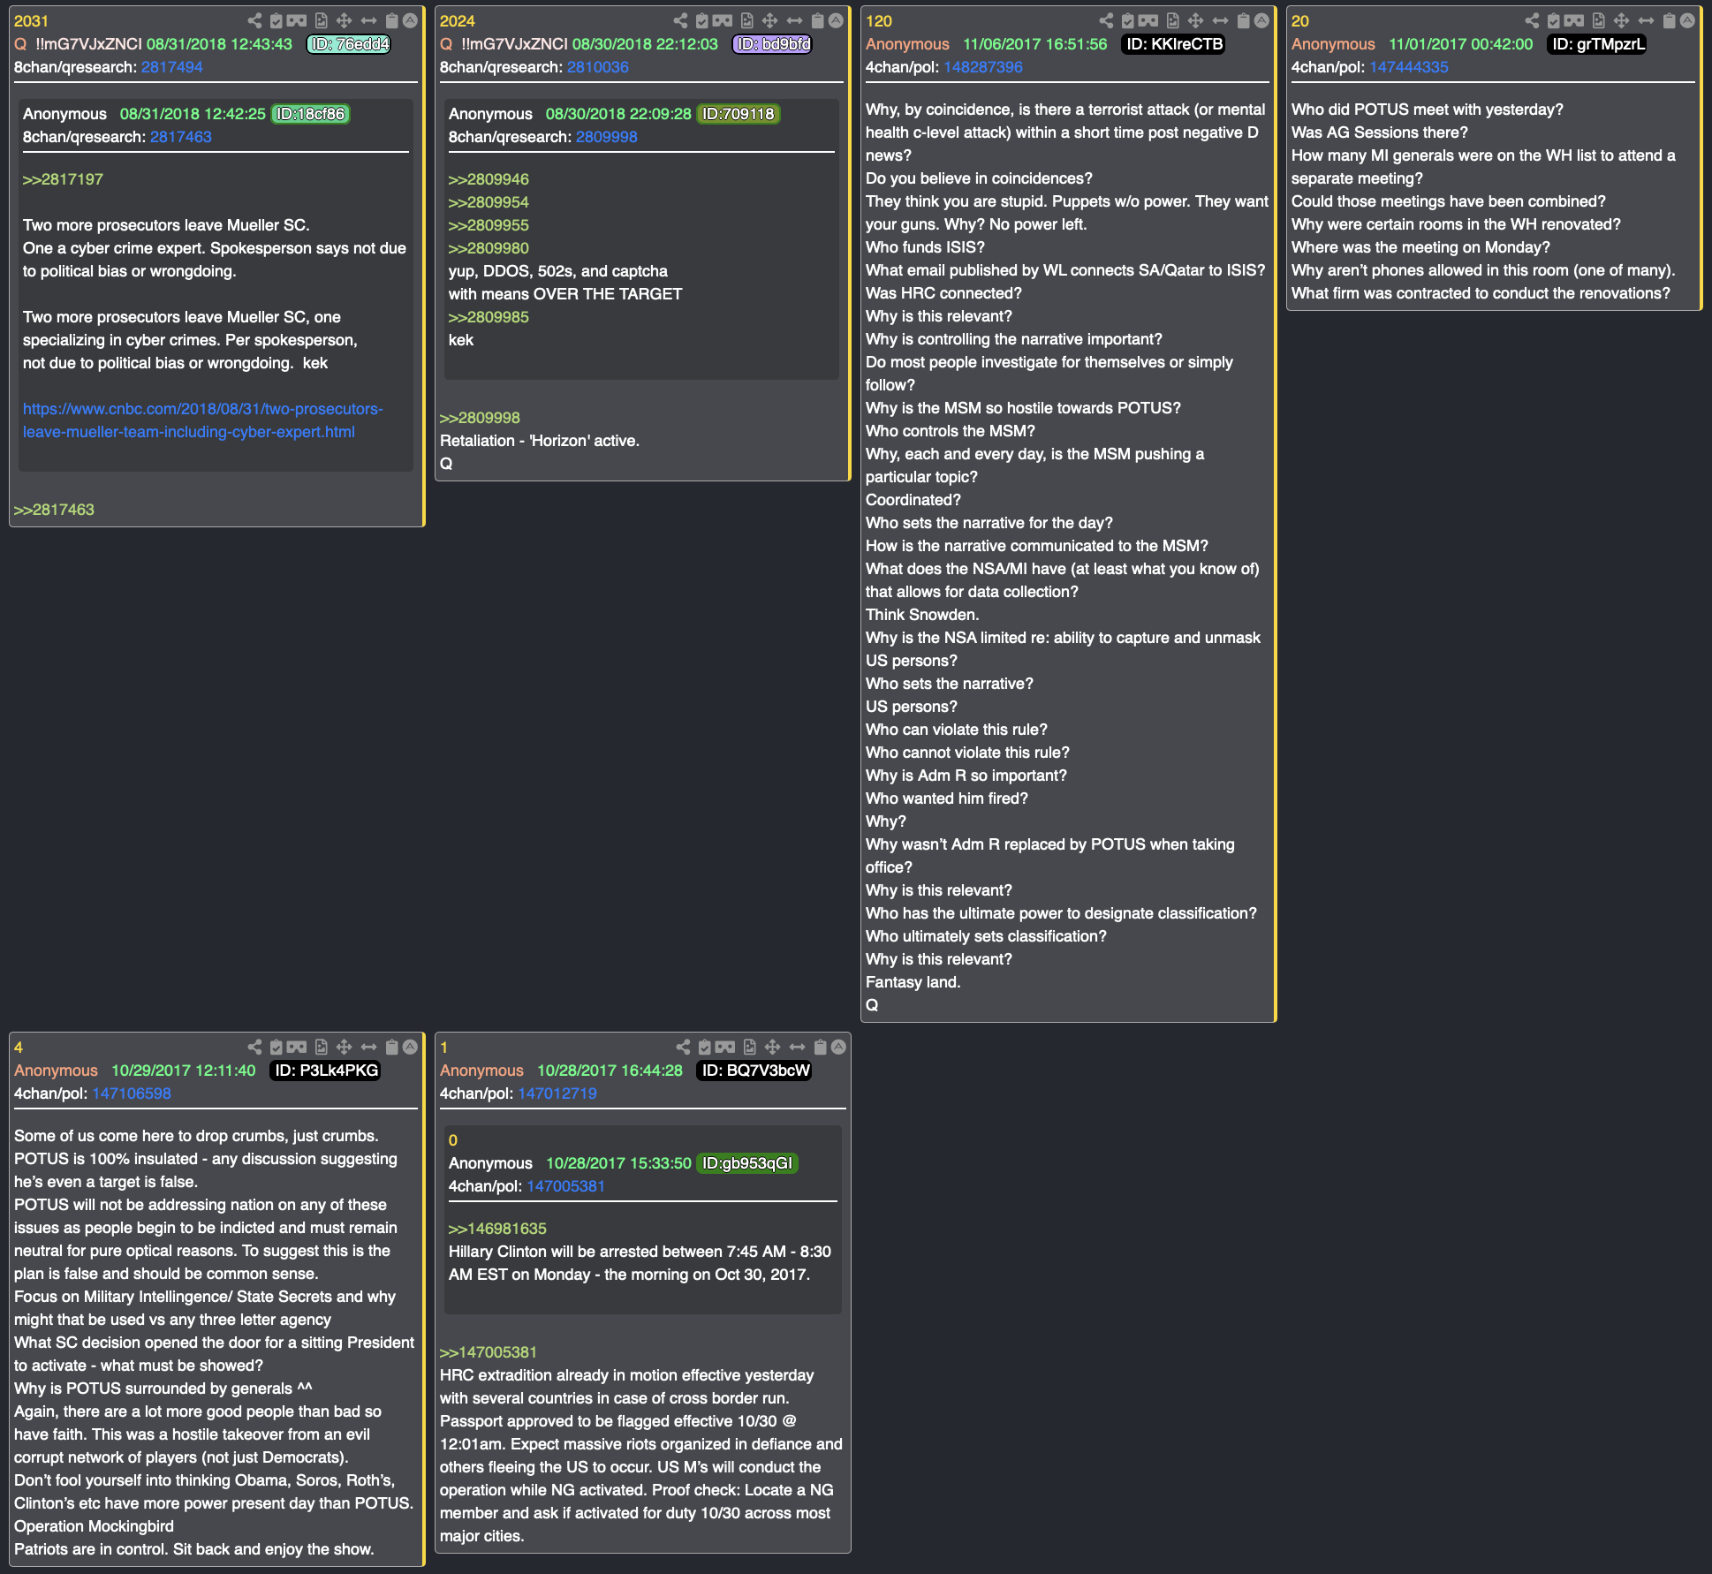
Task: Click the four-arrow move icon on post 20
Action: [x=1622, y=20]
